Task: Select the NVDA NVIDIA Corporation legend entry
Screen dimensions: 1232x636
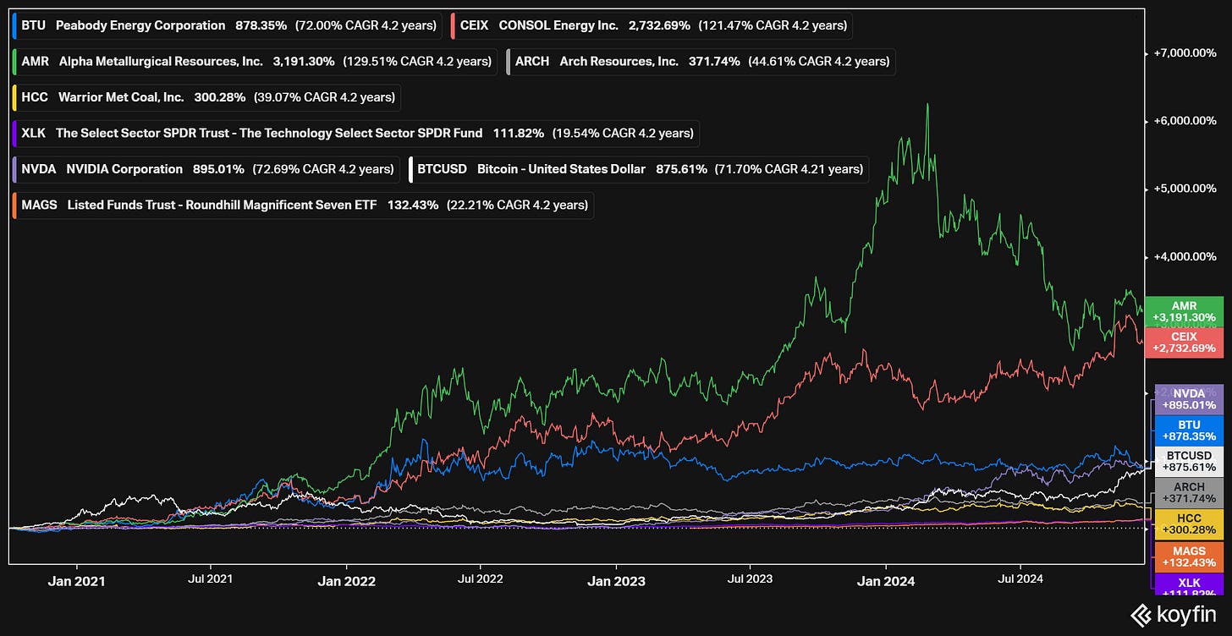Action: (x=206, y=169)
